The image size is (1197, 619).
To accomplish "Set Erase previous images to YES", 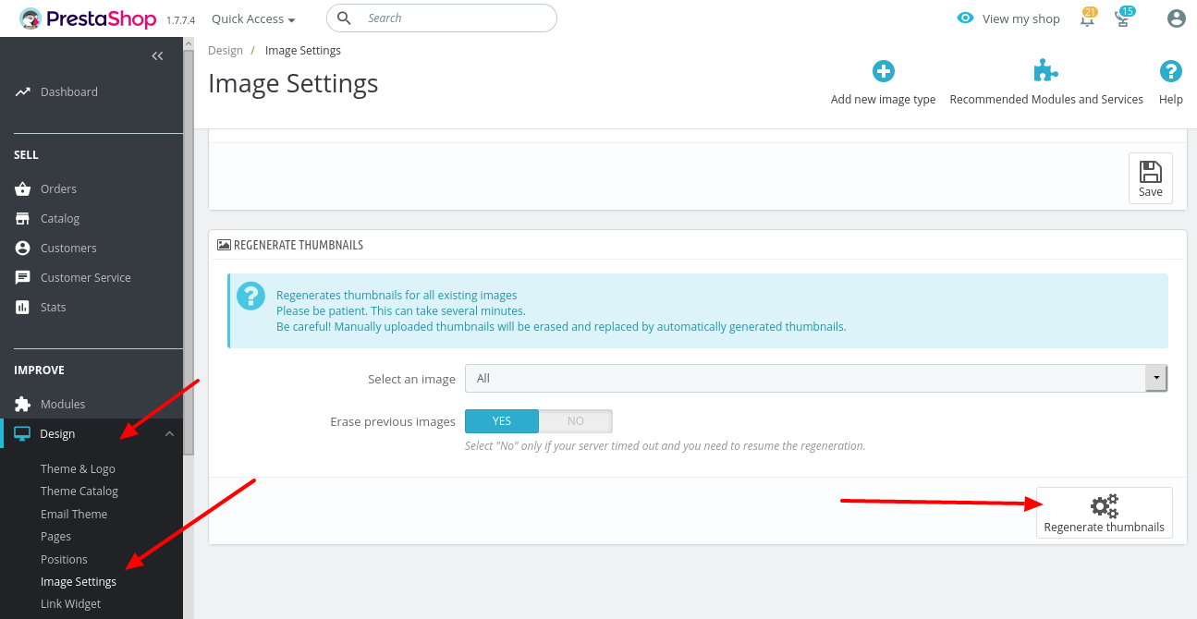I will 502,421.
